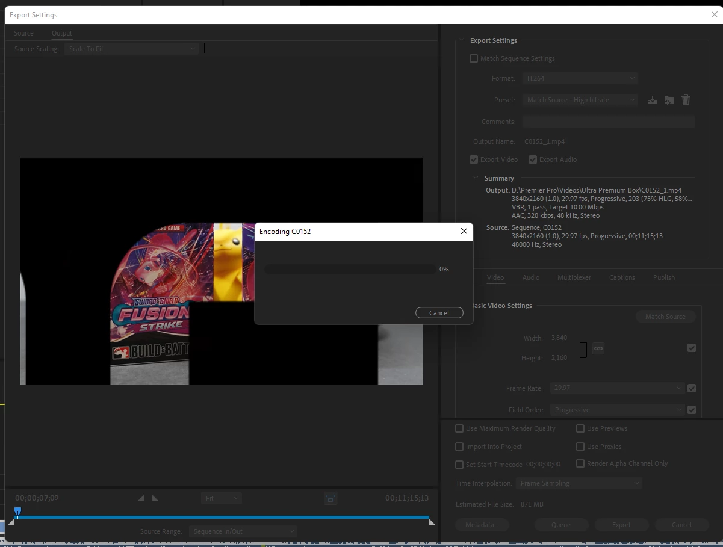Enable Set Start Timecode checkbox
The image size is (723, 547).
click(459, 465)
